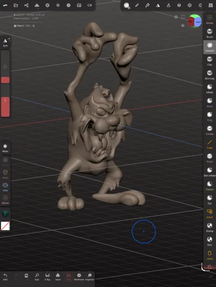Select the Crease tool

[x=210, y=130]
